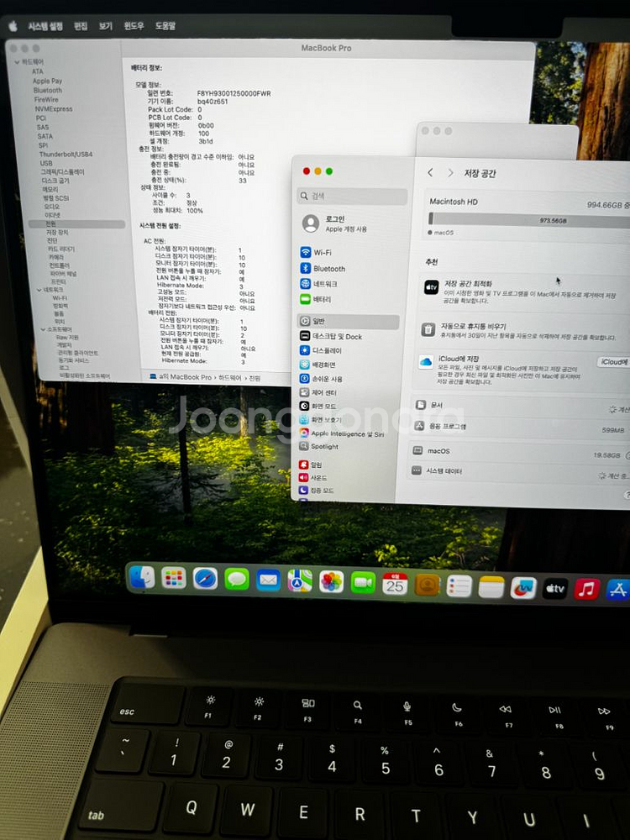
Task: Open Contacts from the Dock
Action: pyautogui.click(x=428, y=585)
